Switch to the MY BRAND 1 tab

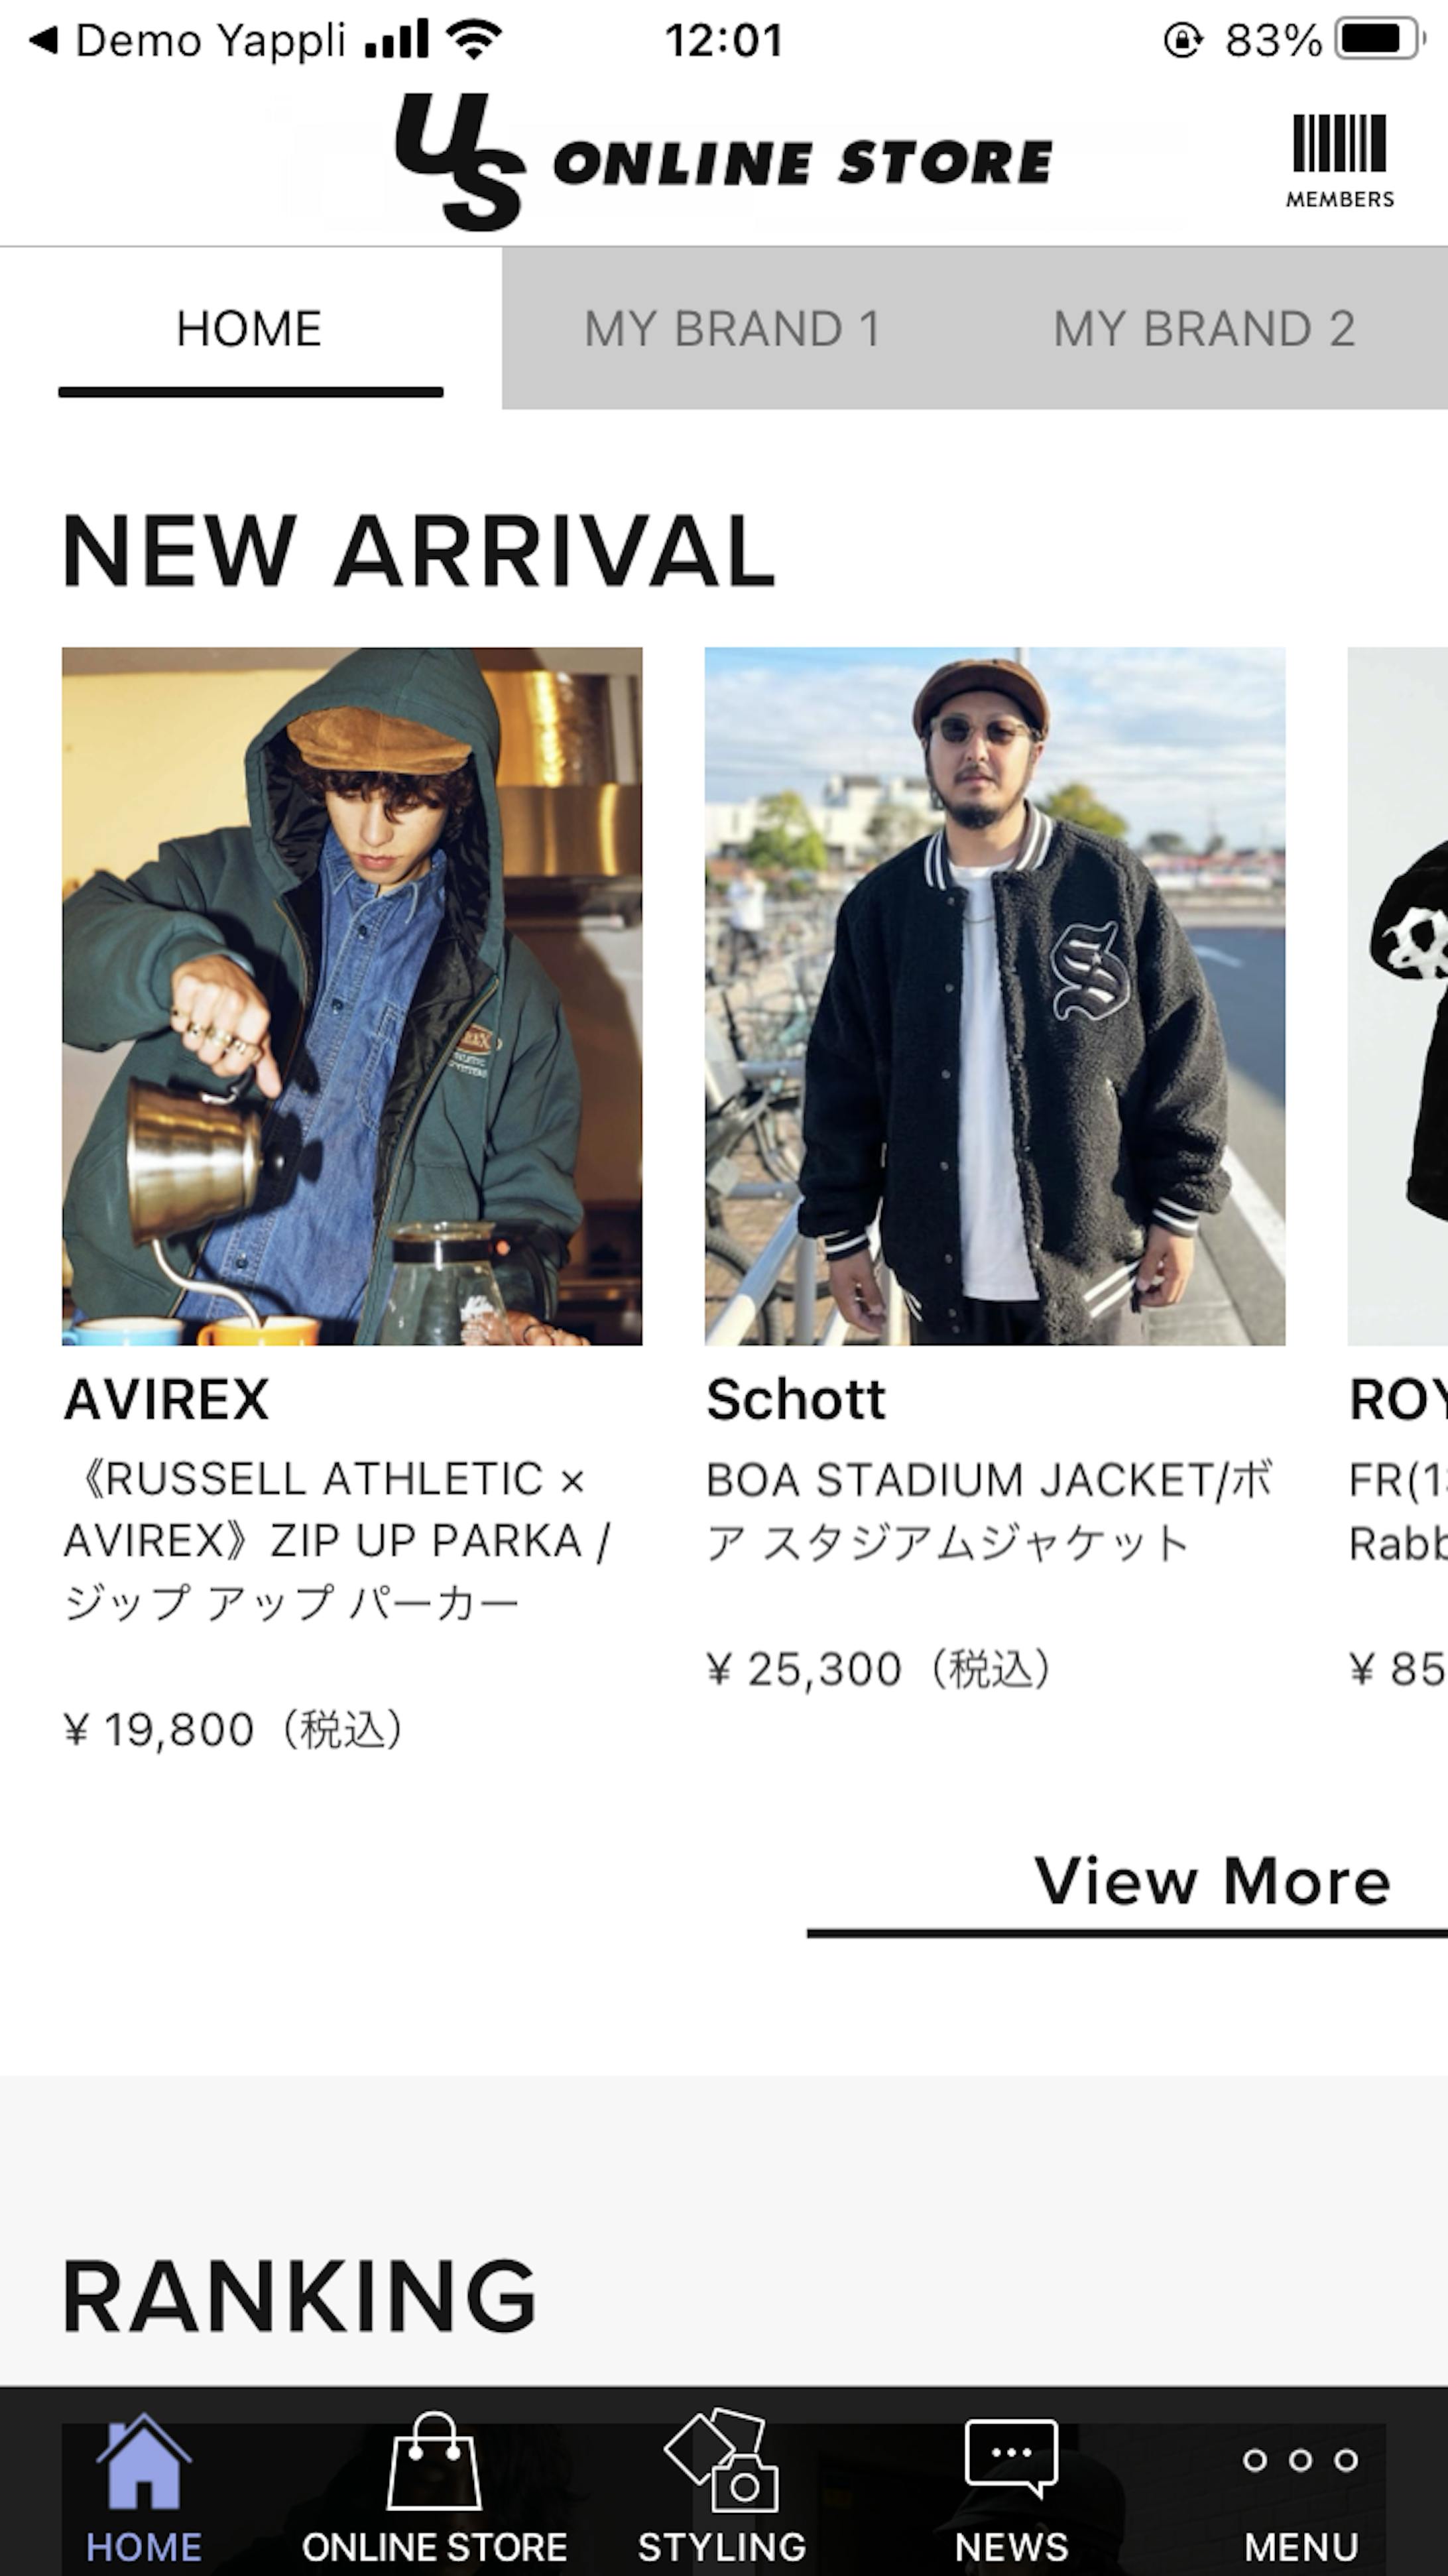[x=732, y=329]
